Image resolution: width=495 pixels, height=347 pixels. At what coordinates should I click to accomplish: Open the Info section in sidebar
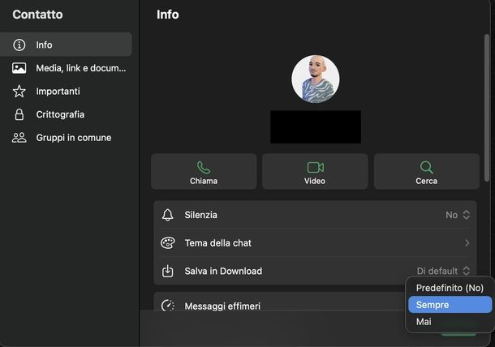(x=66, y=45)
